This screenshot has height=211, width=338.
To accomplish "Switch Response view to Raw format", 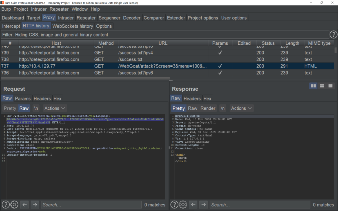I will 193,108.
